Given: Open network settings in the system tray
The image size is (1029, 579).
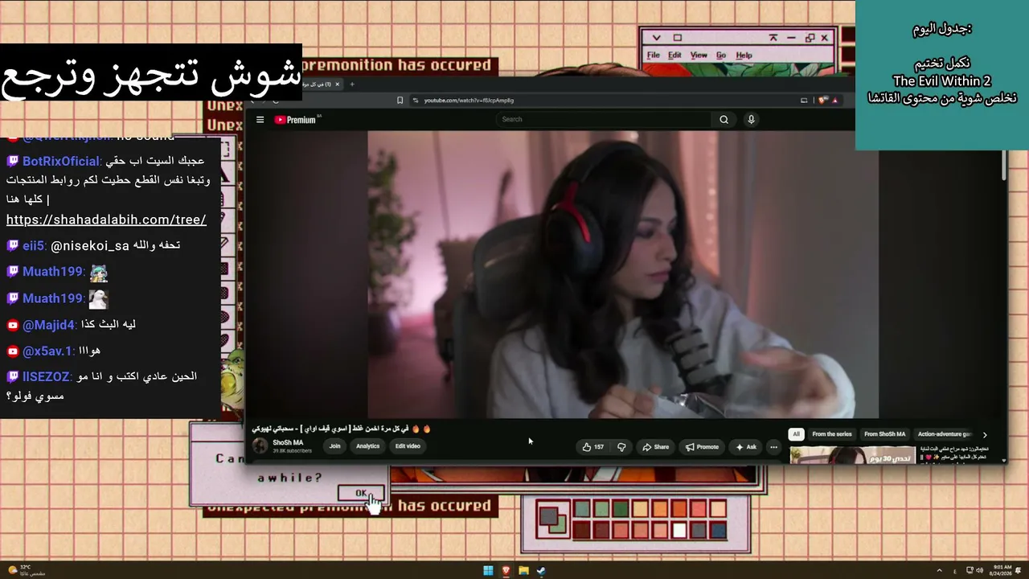Looking at the screenshot, I should [x=968, y=571].
